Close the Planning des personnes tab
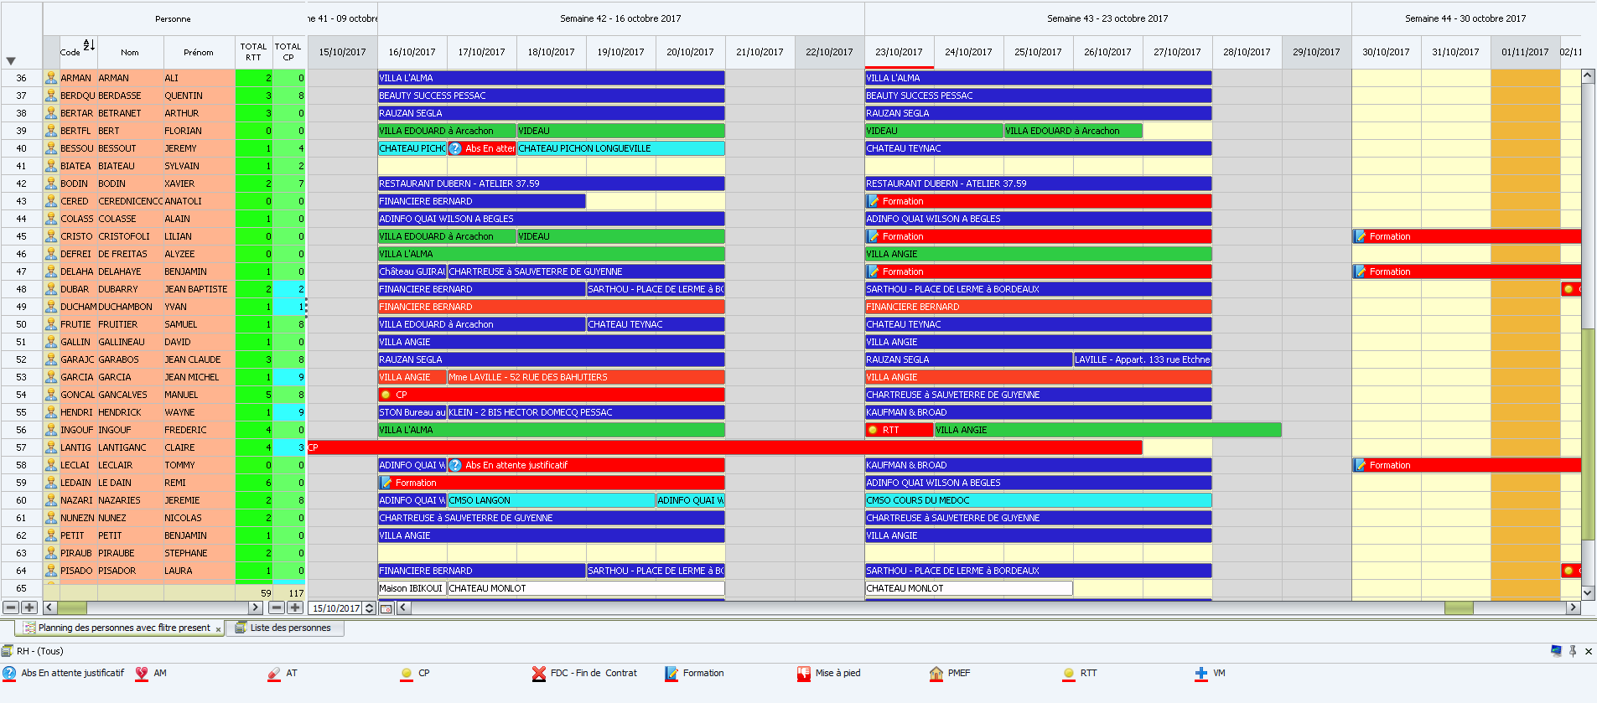The height and width of the screenshot is (703, 1597). 218,629
